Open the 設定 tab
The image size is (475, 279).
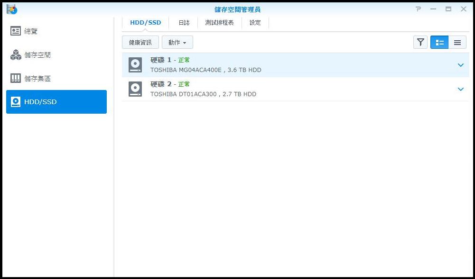pyautogui.click(x=255, y=23)
